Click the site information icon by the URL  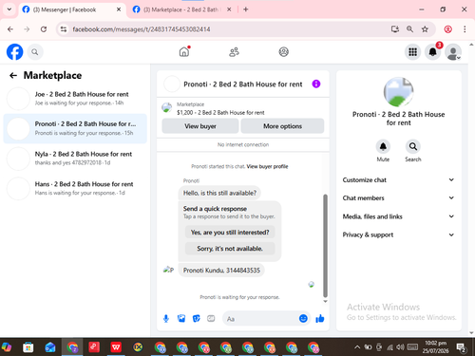pyautogui.click(x=64, y=29)
